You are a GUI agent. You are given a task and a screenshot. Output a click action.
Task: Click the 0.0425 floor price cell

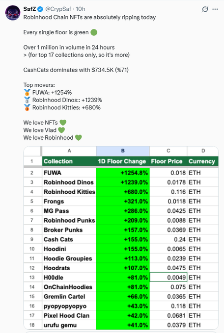coord(168,211)
